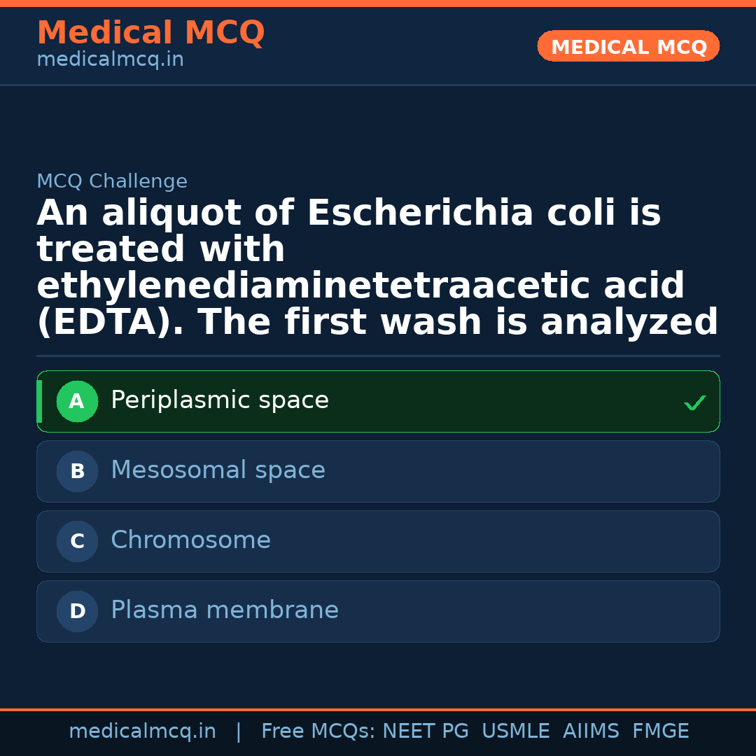Click the large orange Medical MCQ title
Screen dimensions: 756x756
(150, 33)
